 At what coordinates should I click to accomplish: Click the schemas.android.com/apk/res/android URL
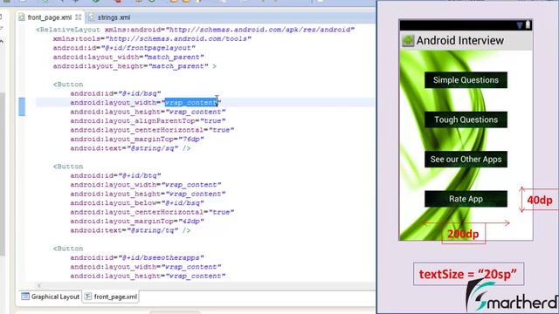tap(260, 30)
